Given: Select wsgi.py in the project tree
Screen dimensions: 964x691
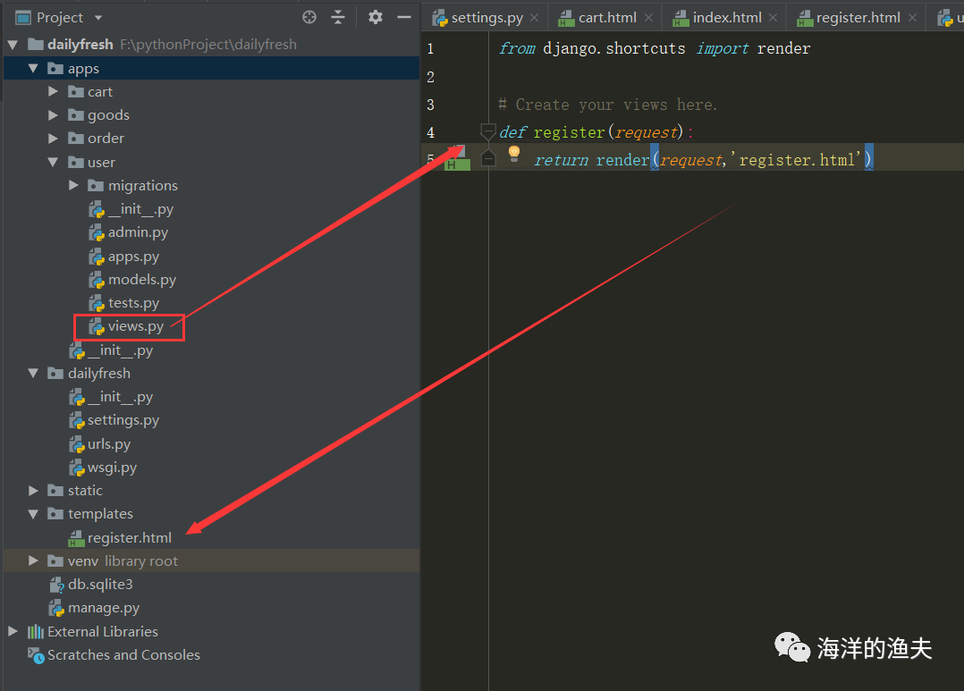Looking at the screenshot, I should coord(112,468).
